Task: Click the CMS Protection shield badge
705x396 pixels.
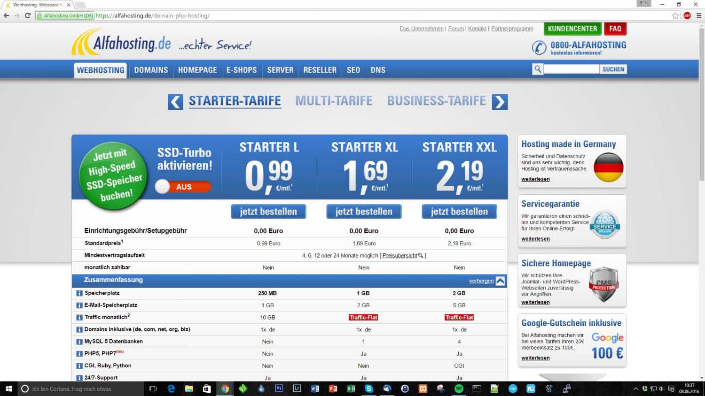Action: coord(603,284)
